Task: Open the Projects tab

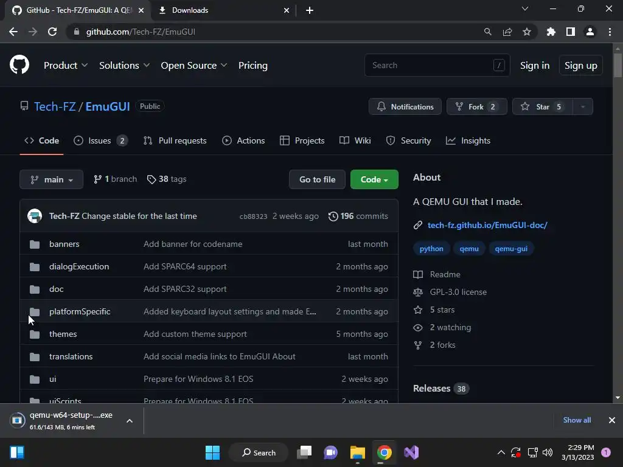Action: click(302, 140)
